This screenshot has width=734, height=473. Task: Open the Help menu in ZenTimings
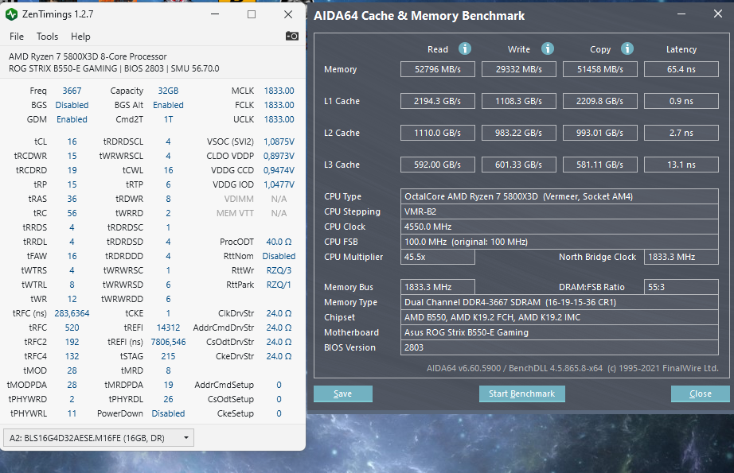coord(80,37)
